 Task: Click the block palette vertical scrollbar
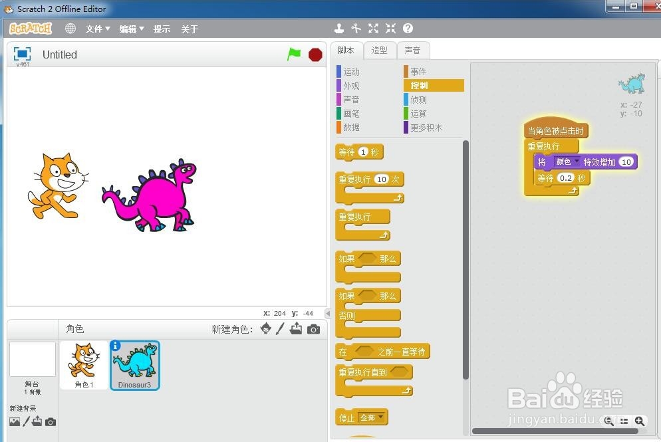(x=465, y=260)
